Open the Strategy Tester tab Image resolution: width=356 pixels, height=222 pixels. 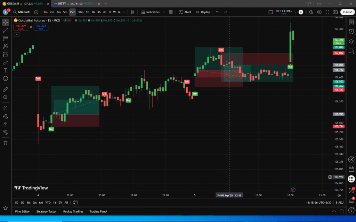(46, 211)
